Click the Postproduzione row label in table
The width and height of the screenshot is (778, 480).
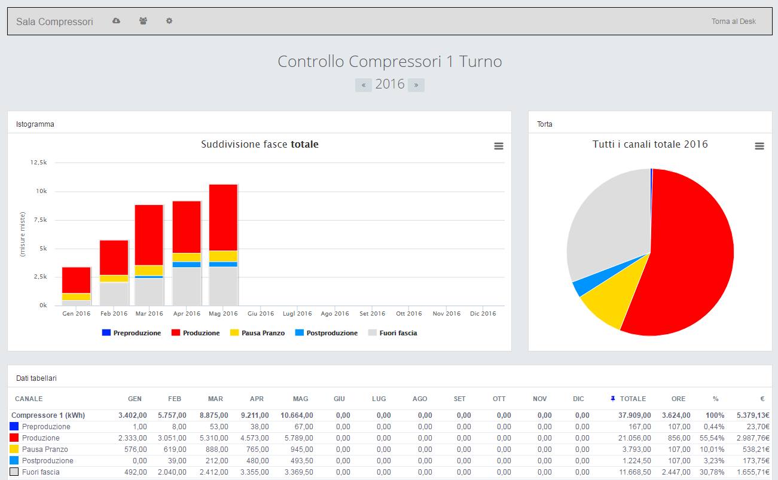[48, 461]
